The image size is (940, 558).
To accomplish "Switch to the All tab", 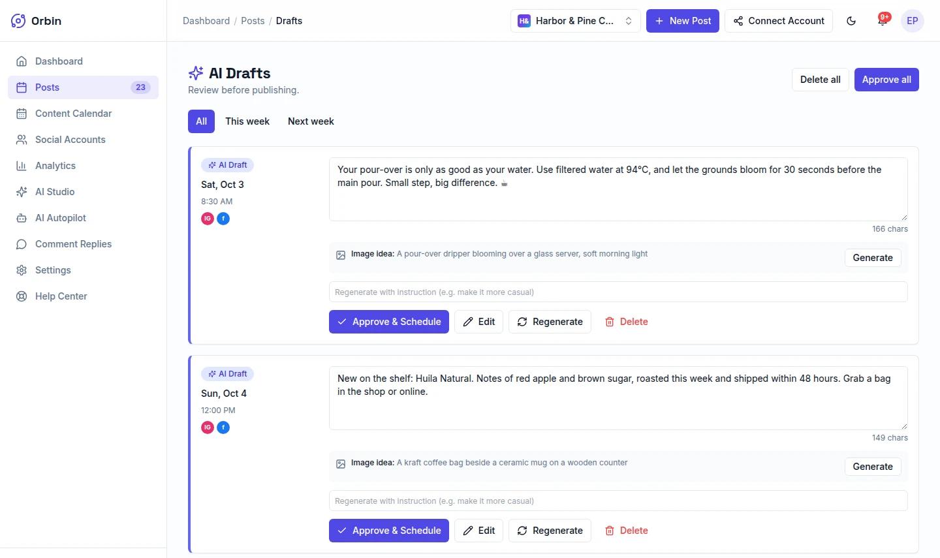I will coord(201,121).
